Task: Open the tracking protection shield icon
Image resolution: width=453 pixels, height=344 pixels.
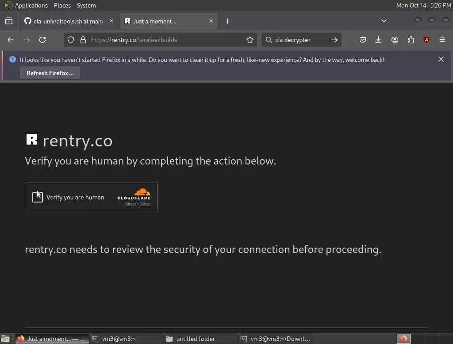Action: click(71, 40)
